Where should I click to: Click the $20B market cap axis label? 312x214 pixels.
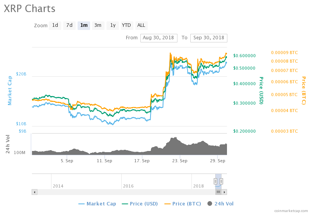pyautogui.click(x=21, y=74)
